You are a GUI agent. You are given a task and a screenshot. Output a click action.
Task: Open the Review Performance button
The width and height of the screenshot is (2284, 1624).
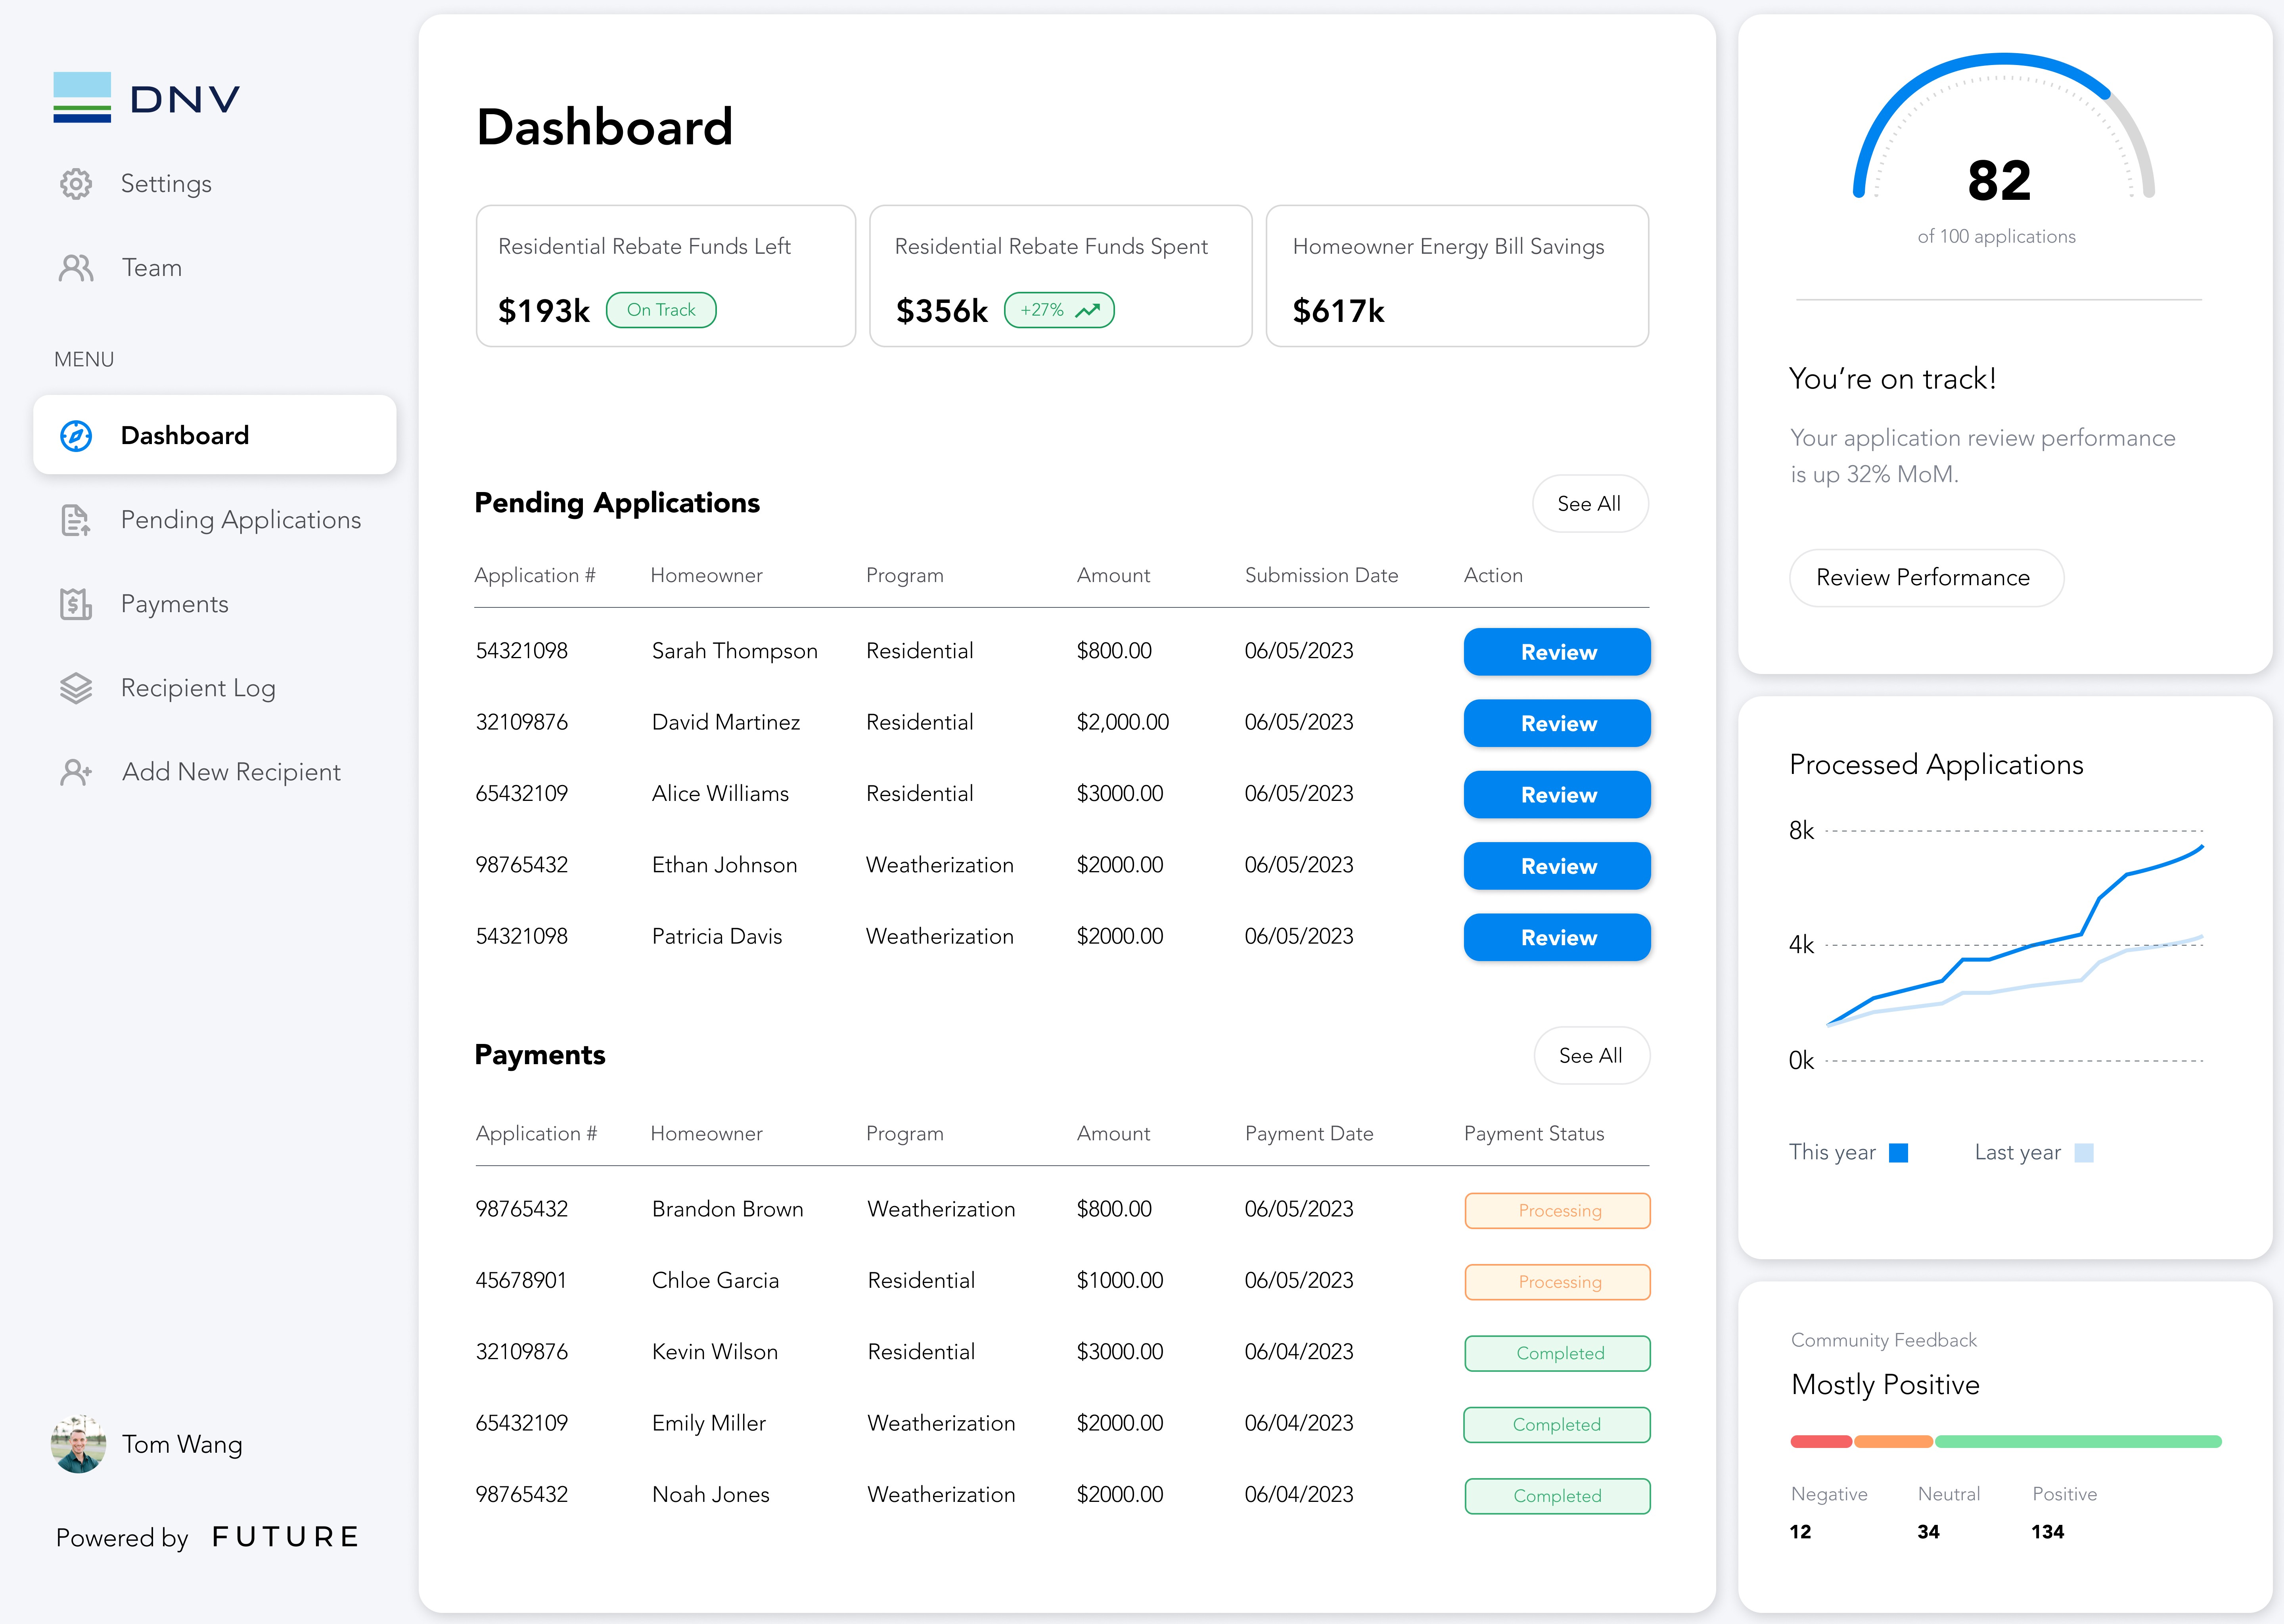pyautogui.click(x=1924, y=578)
